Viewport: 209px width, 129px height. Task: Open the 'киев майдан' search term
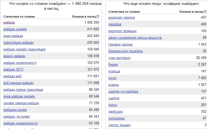(x=13, y=36)
